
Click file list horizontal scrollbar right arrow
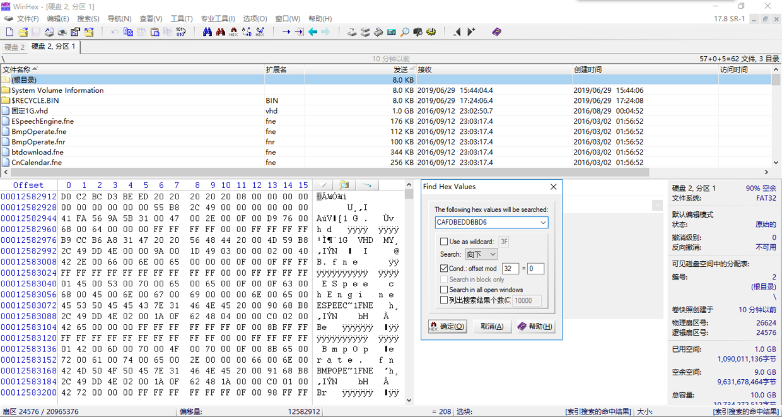coord(767,172)
